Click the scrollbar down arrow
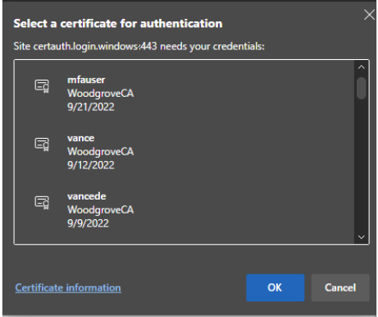The width and height of the screenshot is (378, 317). (362, 237)
